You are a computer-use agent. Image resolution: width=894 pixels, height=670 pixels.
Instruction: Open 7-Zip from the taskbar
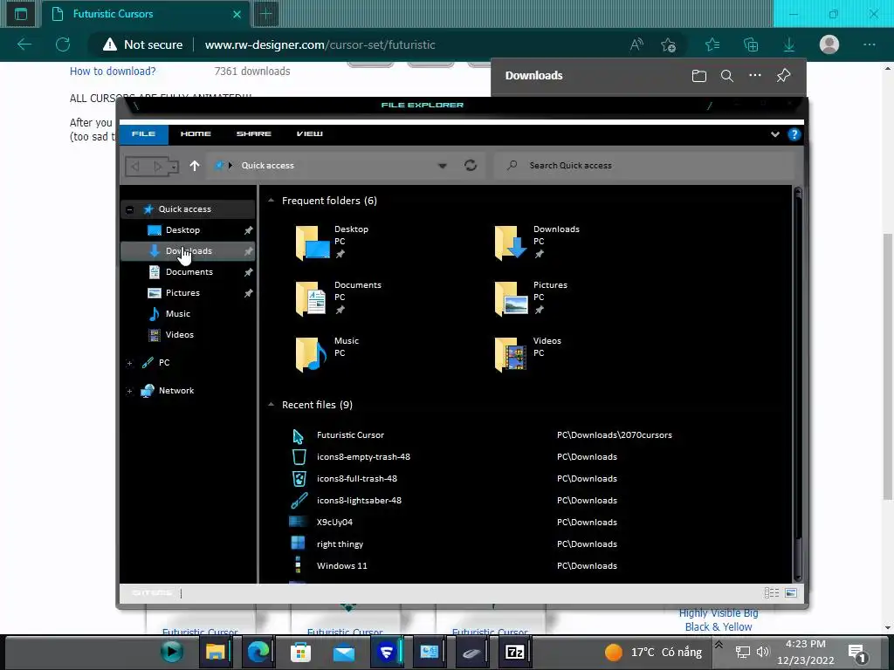pyautogui.click(x=515, y=652)
